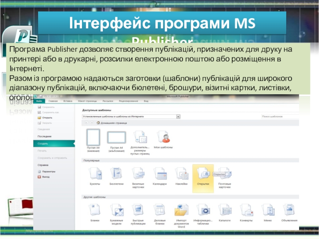This screenshot has height=239, width=319.
Task: Click the Другие шаблоны section header
Action: pyautogui.click(x=95, y=197)
